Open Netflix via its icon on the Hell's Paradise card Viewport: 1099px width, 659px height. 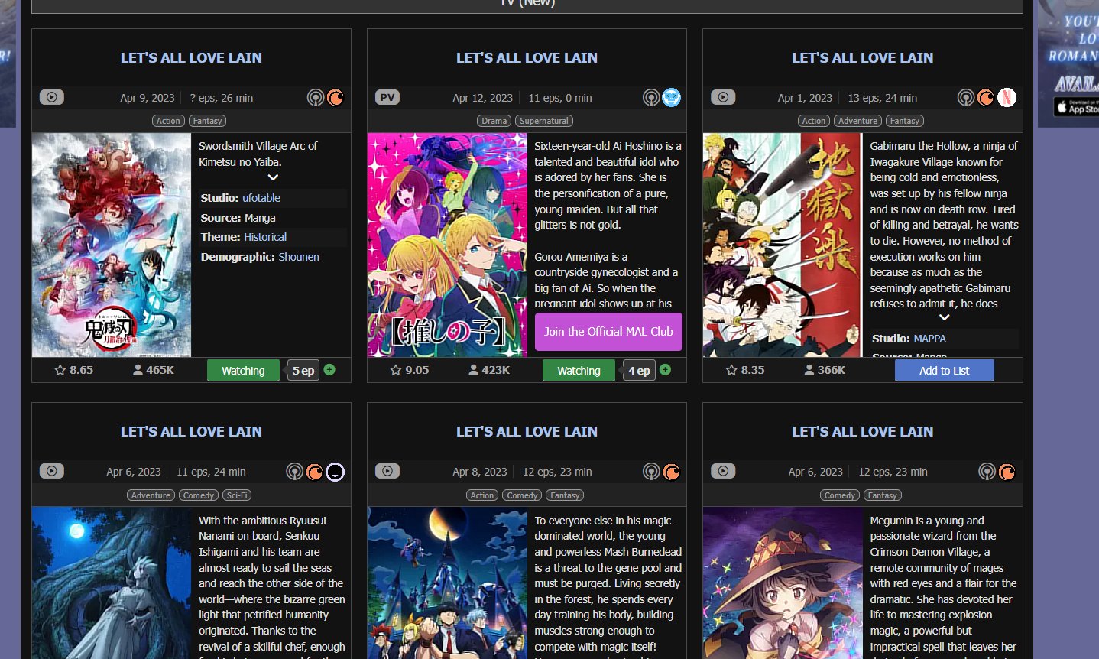tap(1008, 97)
